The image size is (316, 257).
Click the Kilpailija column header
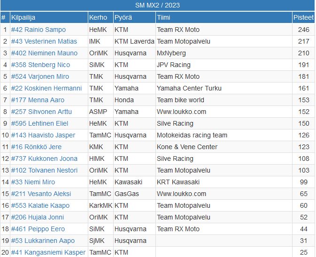[x=23, y=18]
